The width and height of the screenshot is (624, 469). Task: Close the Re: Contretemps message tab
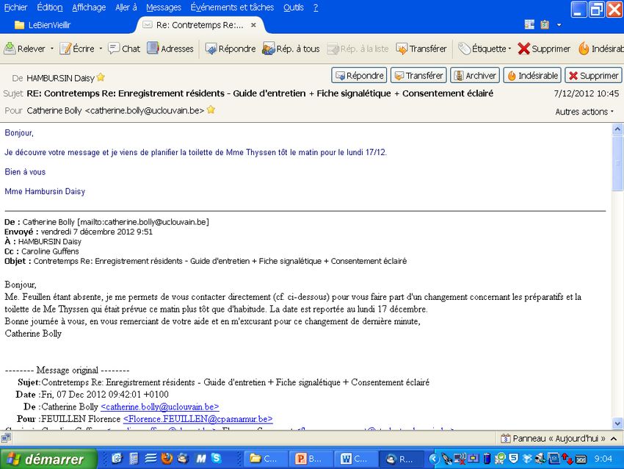click(x=253, y=25)
